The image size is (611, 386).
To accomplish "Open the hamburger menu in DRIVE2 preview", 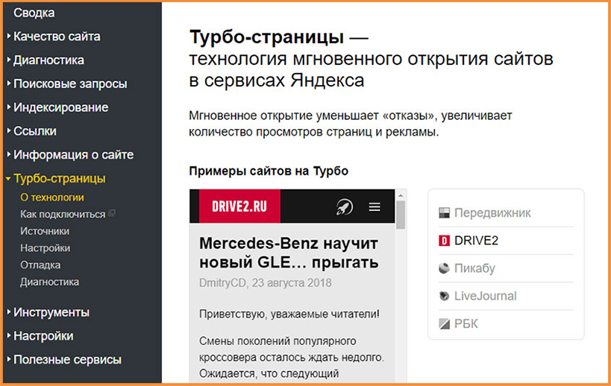I will point(375,206).
